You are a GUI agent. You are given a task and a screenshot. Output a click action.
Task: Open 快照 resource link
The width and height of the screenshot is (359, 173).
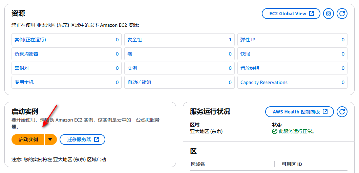[x=245, y=54]
